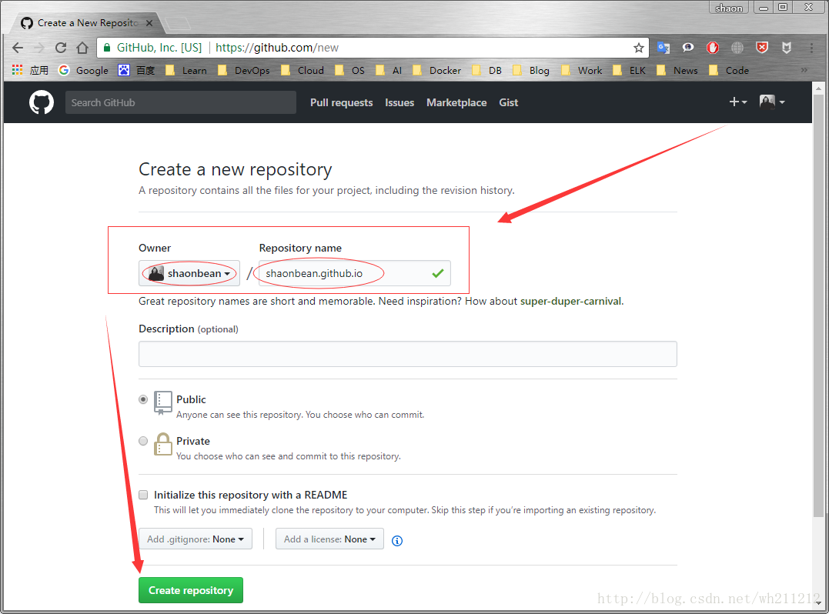Click the GitHub Octocat logo
The height and width of the screenshot is (614, 829).
click(x=41, y=102)
